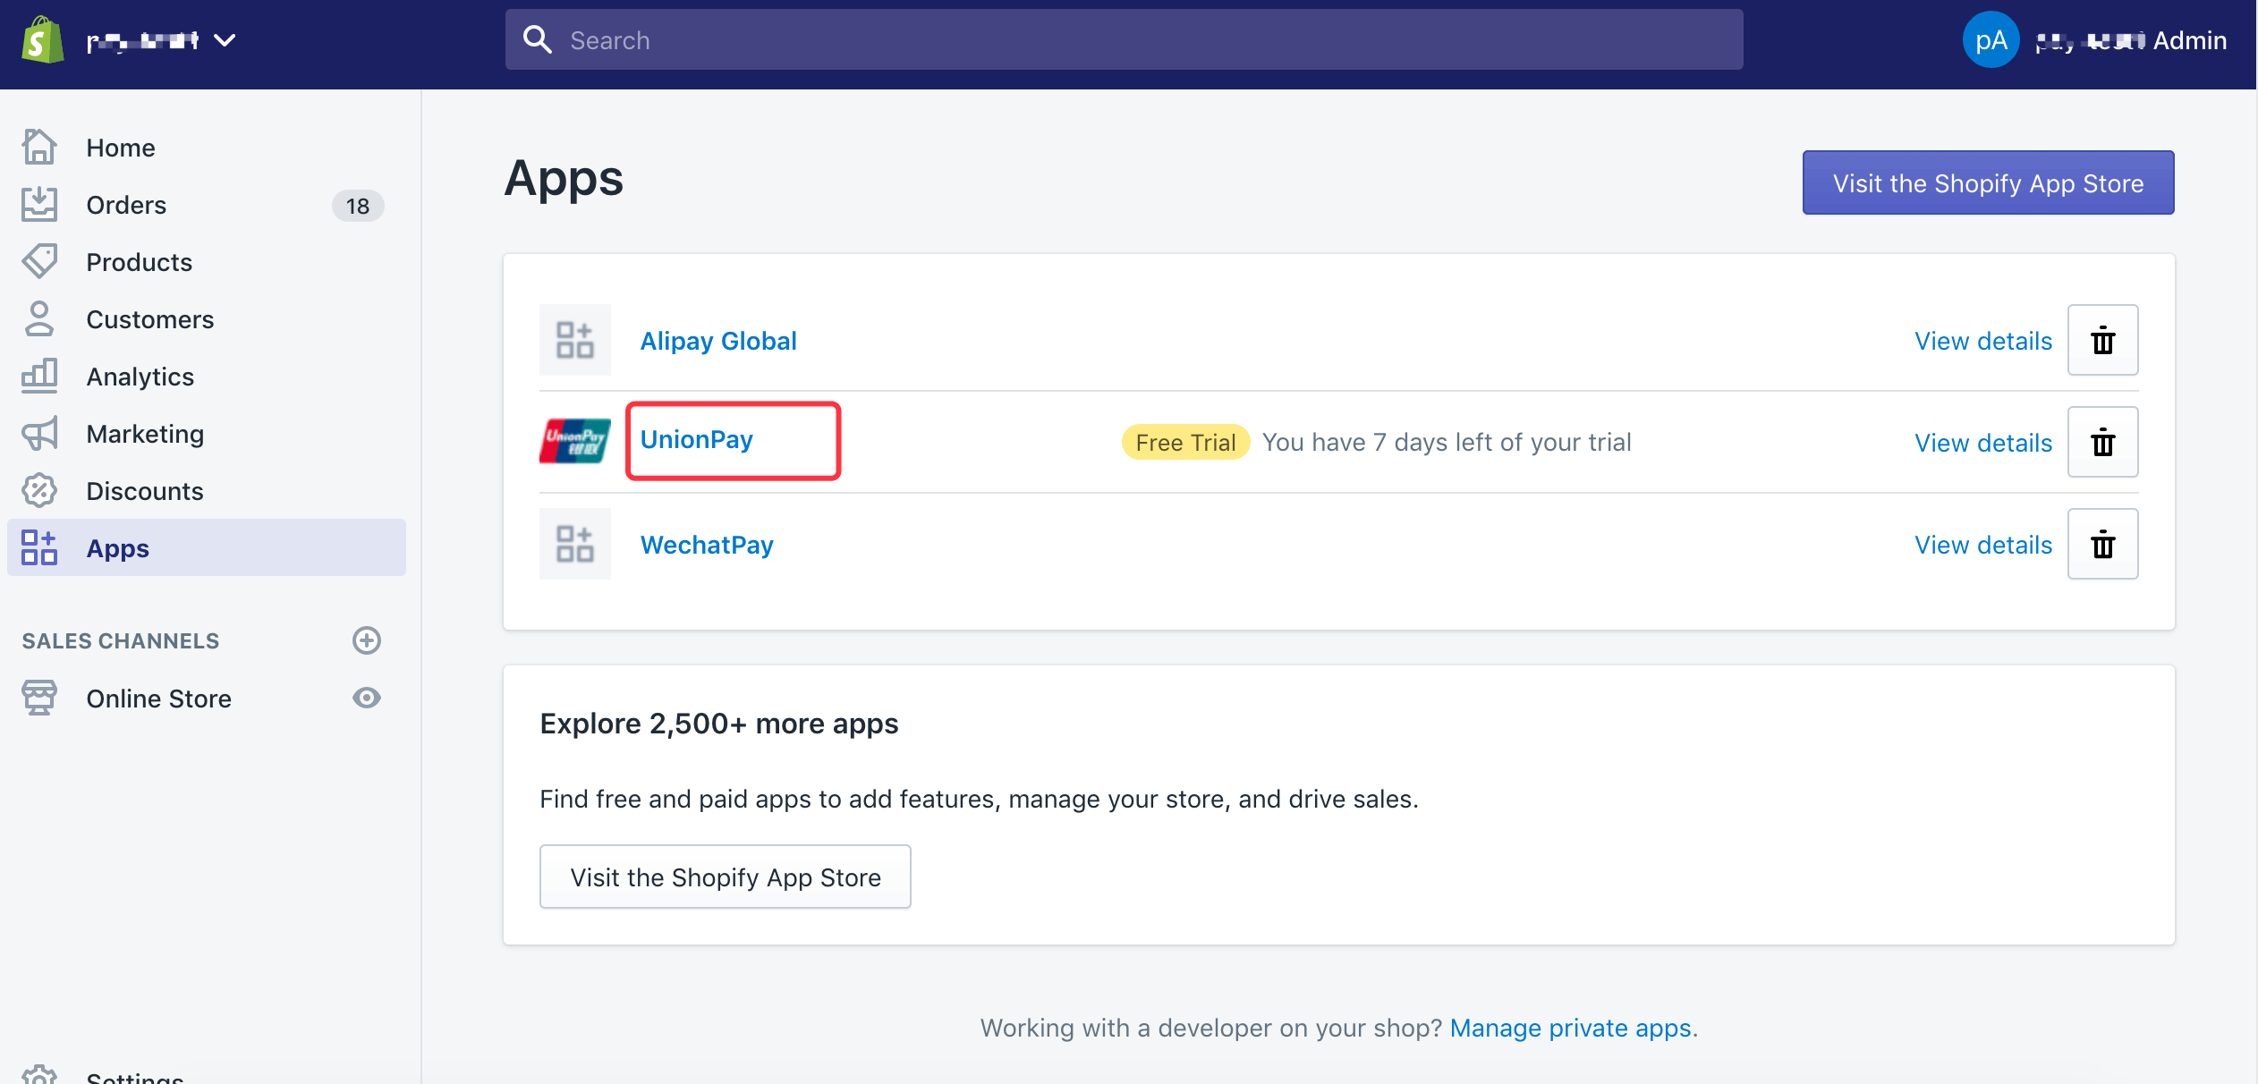Click the UnionPay app logo
Viewport: 2258px width, 1084px height.
[x=575, y=441]
